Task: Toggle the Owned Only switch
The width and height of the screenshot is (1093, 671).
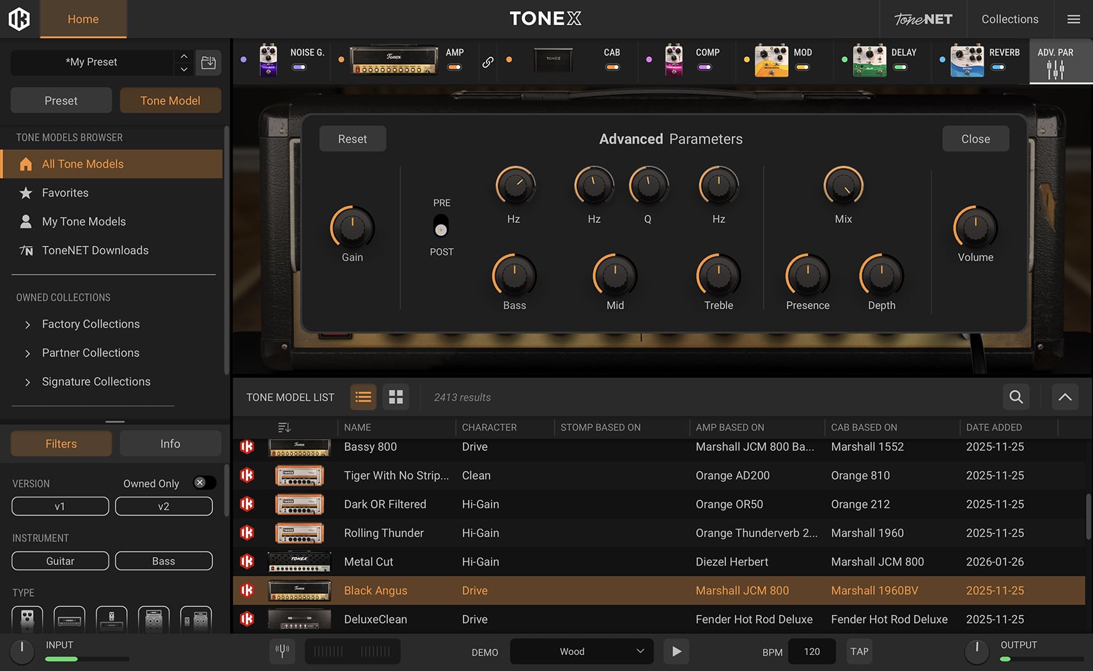Action: [x=204, y=483]
